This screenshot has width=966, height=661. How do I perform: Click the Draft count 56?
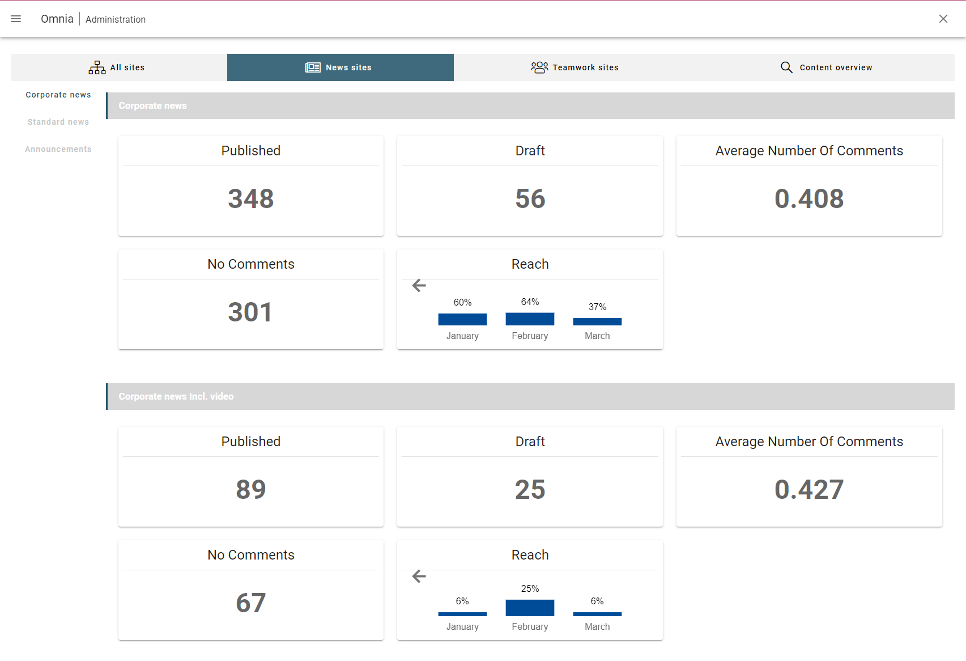(530, 199)
